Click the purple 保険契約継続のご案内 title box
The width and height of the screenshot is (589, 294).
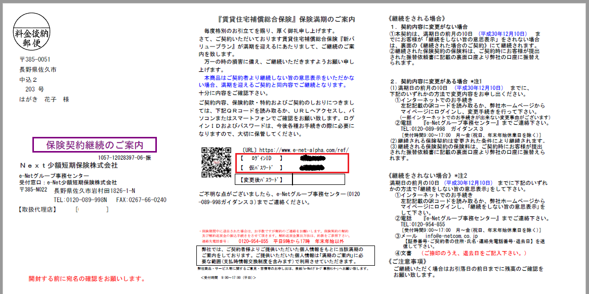click(95, 145)
